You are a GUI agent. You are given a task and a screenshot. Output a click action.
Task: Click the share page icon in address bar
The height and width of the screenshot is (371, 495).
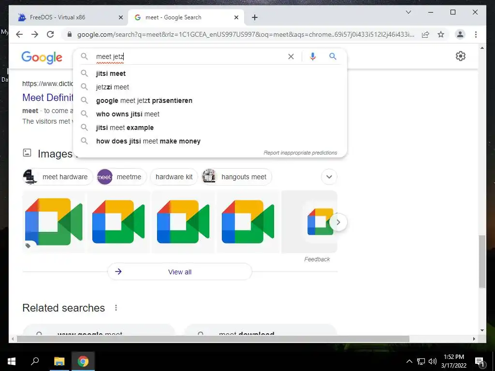[x=425, y=34]
